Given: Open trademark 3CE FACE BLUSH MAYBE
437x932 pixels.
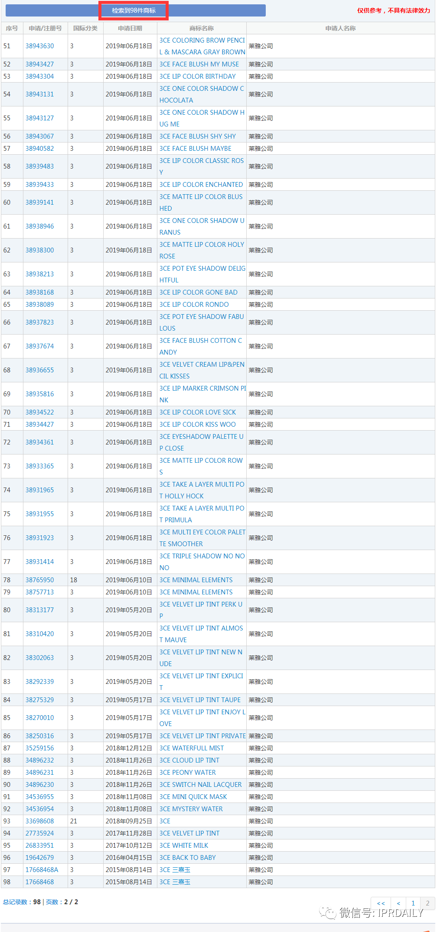Looking at the screenshot, I should (x=196, y=149).
